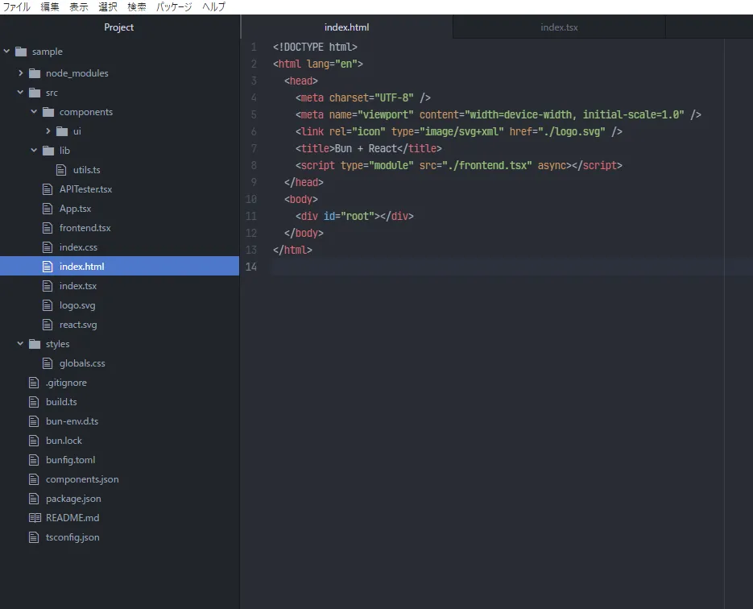Click the components.json file icon
Screen dimensions: 753x609
(x=34, y=478)
